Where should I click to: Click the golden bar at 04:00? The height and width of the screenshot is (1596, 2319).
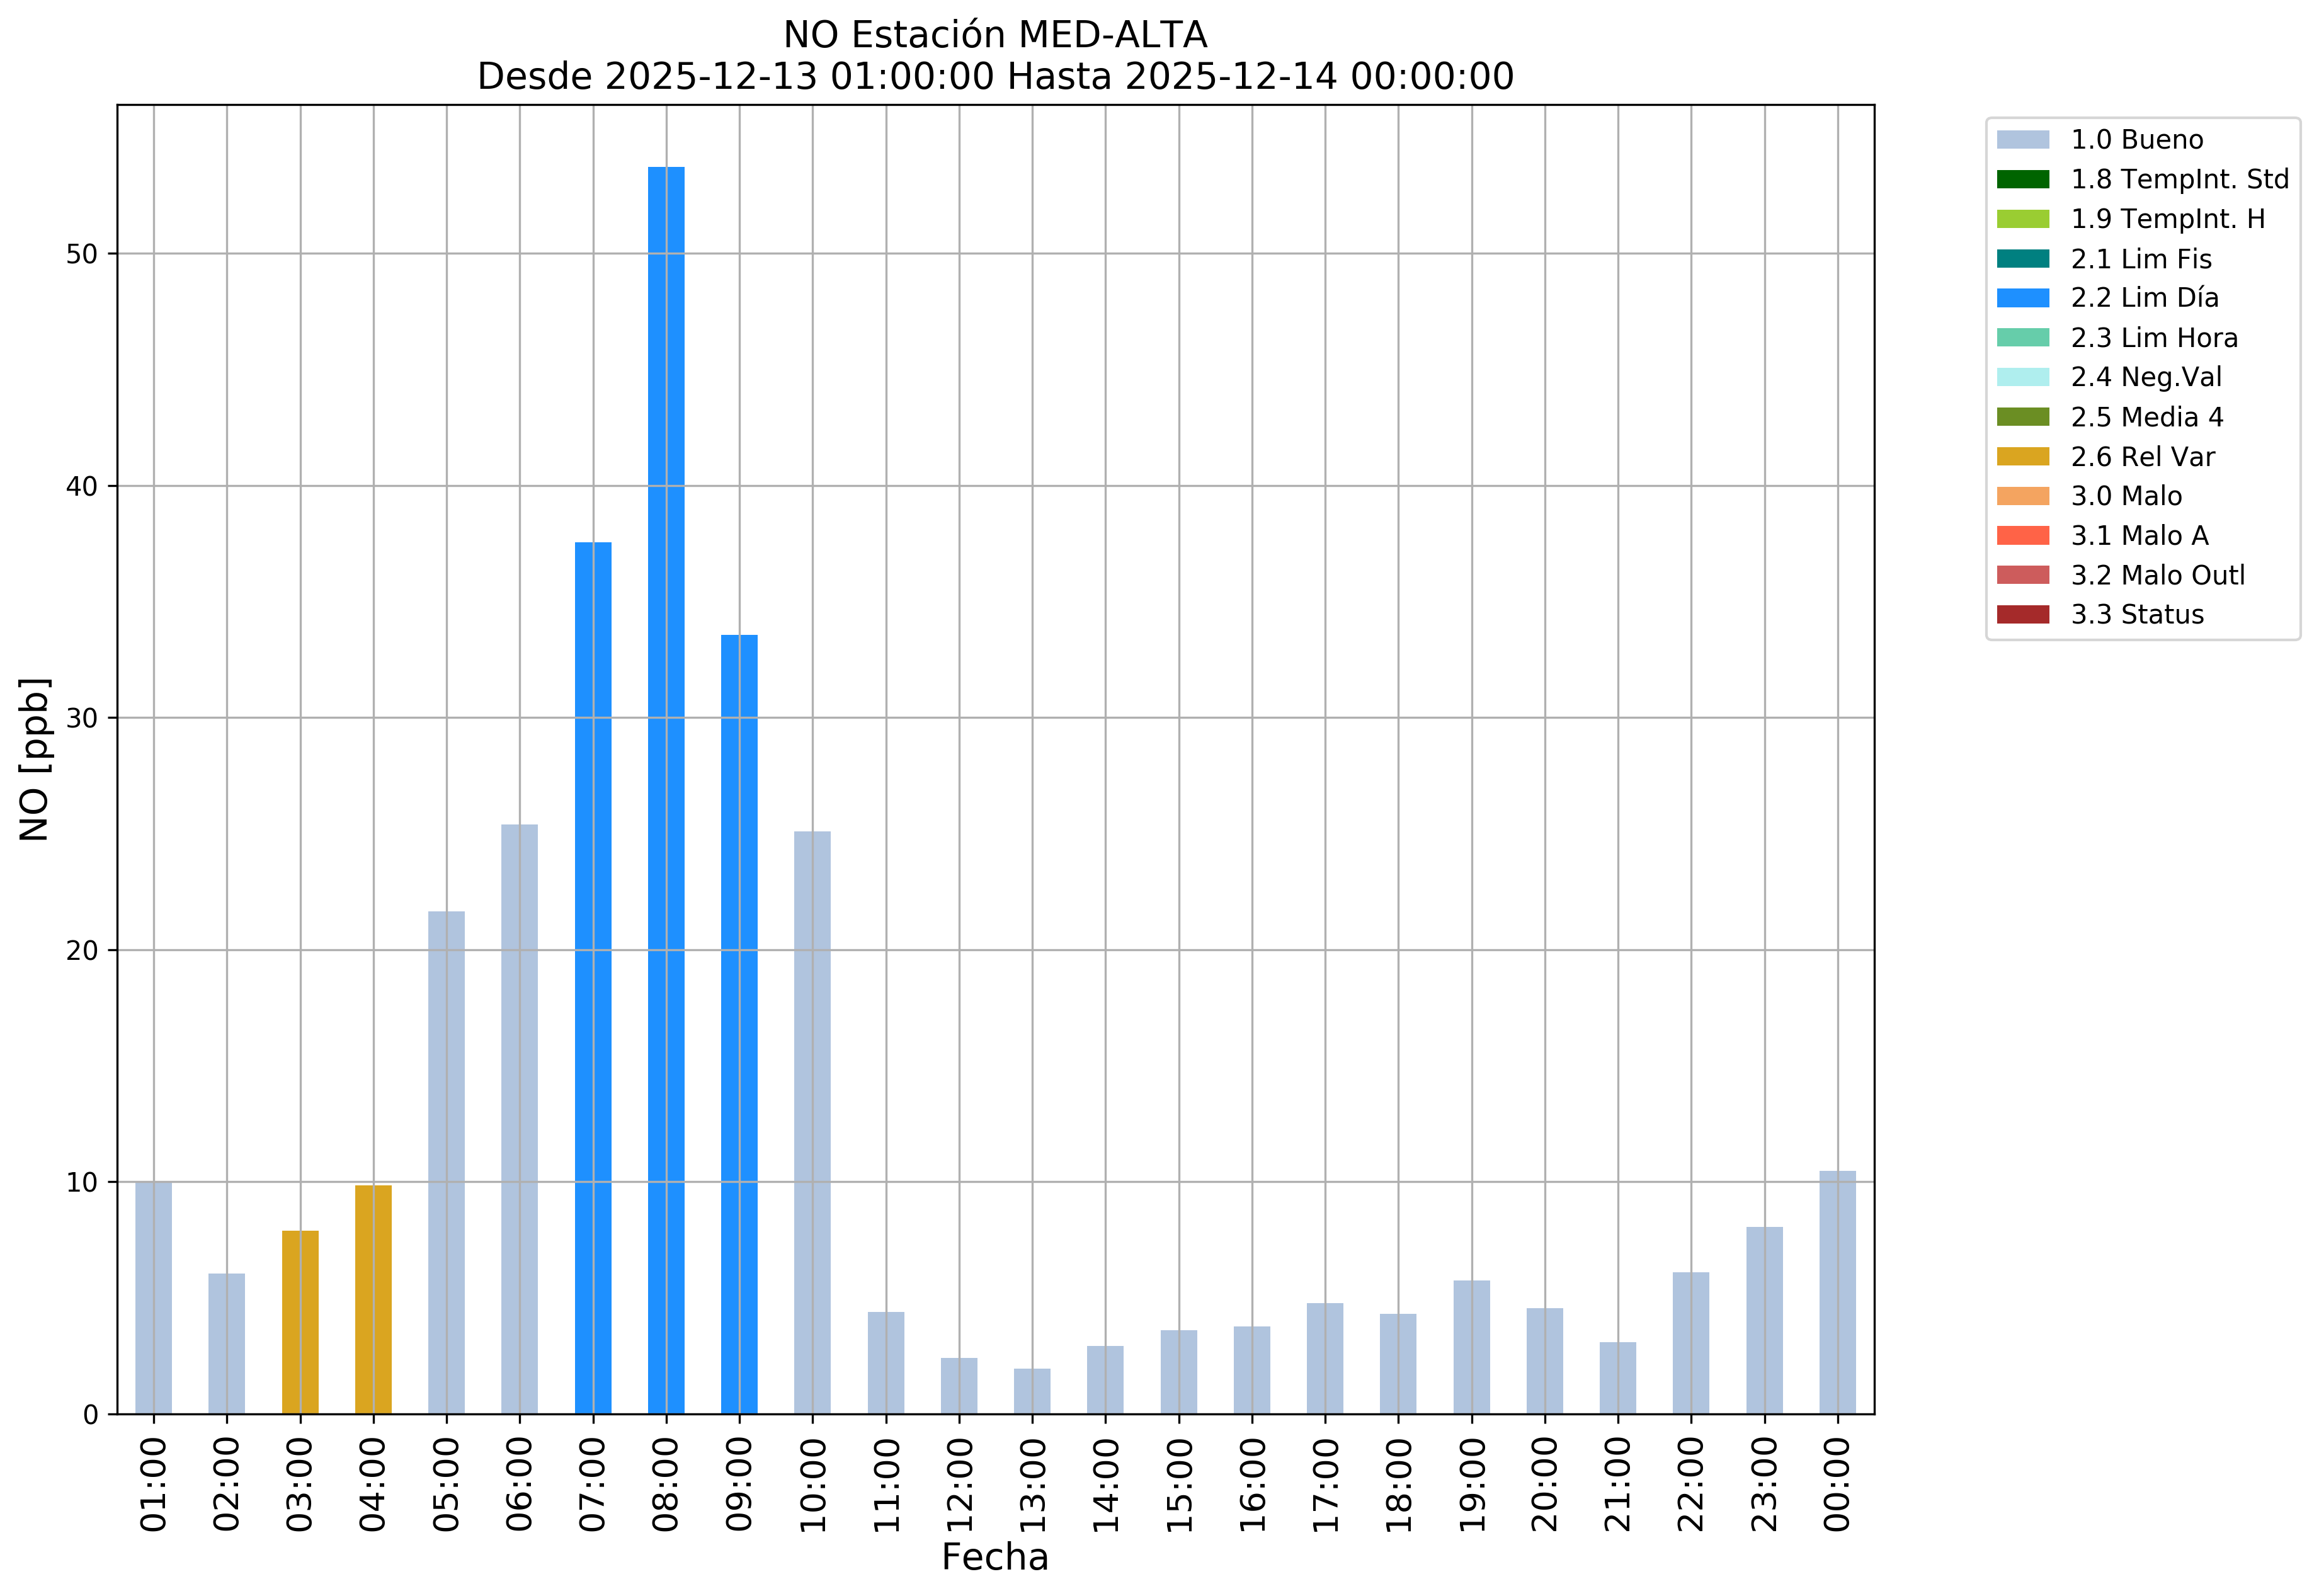tap(373, 1299)
